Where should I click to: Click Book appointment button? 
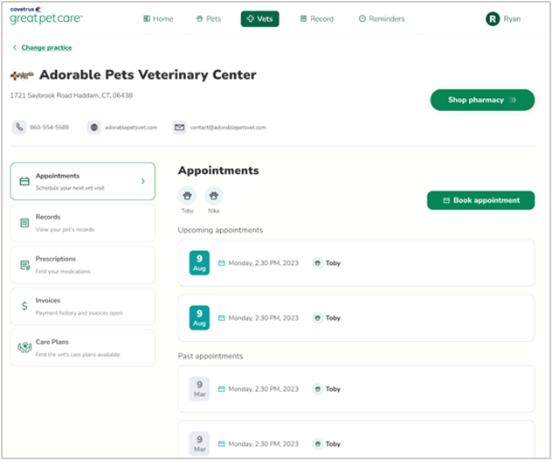[480, 200]
